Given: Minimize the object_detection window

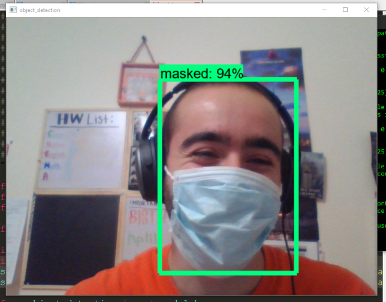Looking at the screenshot, I should (x=324, y=10).
